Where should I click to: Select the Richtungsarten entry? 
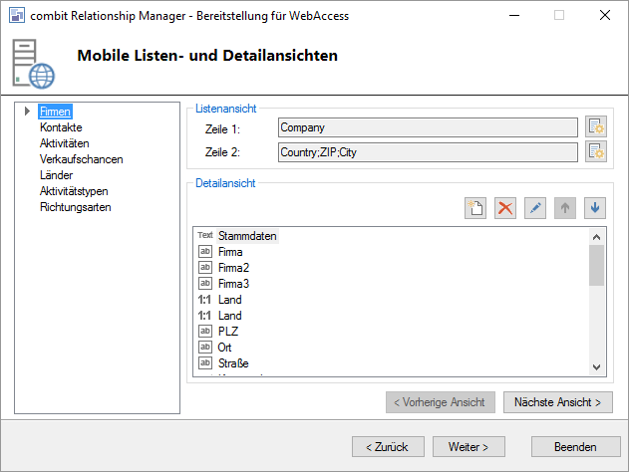76,207
